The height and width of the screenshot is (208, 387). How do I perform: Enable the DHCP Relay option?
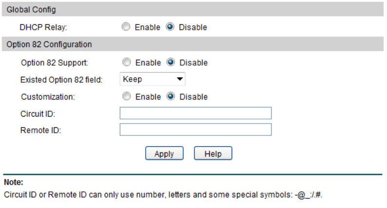coord(126,28)
